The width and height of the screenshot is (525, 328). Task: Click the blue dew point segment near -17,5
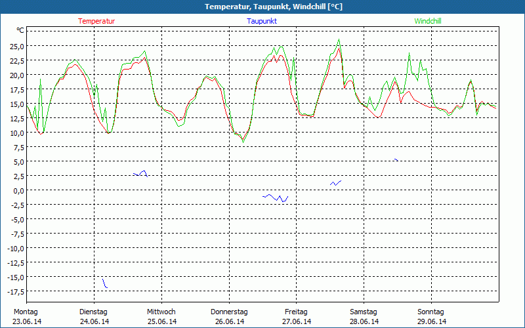(105, 283)
